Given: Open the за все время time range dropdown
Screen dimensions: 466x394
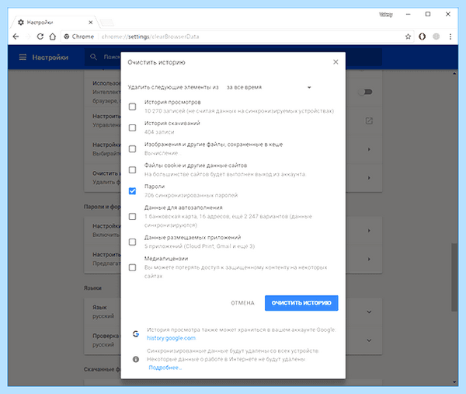Looking at the screenshot, I should (269, 87).
